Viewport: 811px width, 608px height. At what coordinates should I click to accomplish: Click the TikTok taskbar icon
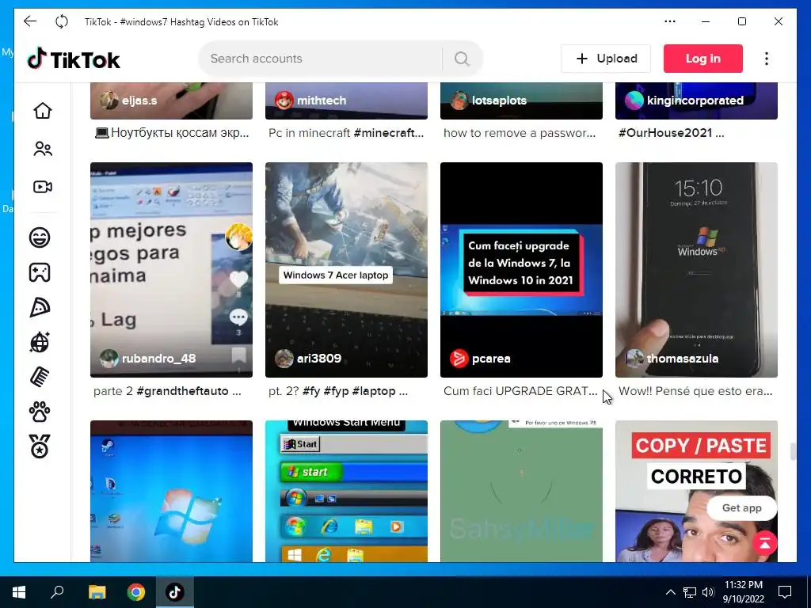pos(175,592)
